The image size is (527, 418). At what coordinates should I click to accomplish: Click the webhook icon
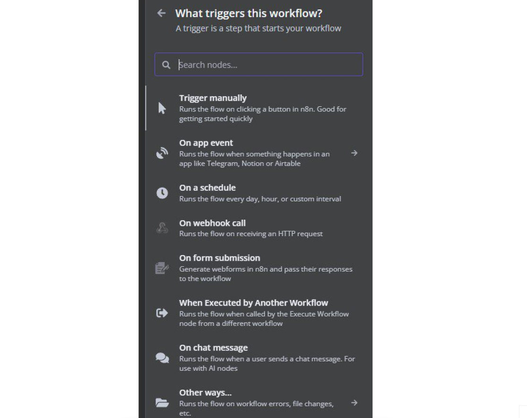(x=162, y=228)
